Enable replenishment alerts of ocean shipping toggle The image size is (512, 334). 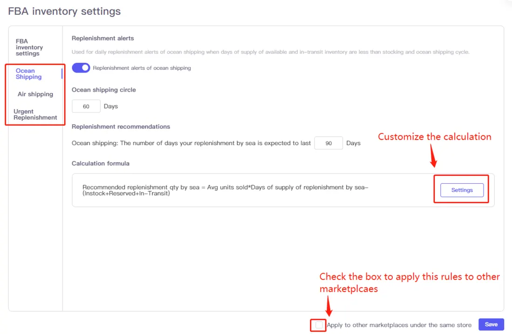[x=81, y=67]
